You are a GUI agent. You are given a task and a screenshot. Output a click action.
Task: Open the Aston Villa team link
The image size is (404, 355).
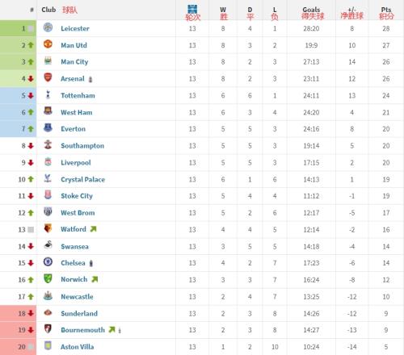click(x=77, y=347)
